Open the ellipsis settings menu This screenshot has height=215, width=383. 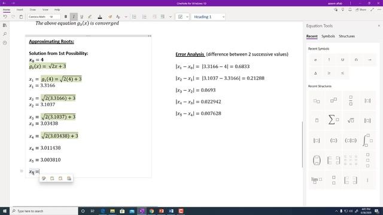[379, 10]
